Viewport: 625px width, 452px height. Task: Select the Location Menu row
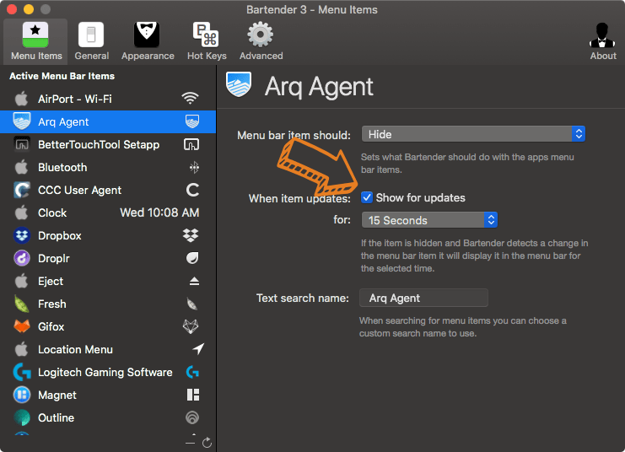click(108, 350)
